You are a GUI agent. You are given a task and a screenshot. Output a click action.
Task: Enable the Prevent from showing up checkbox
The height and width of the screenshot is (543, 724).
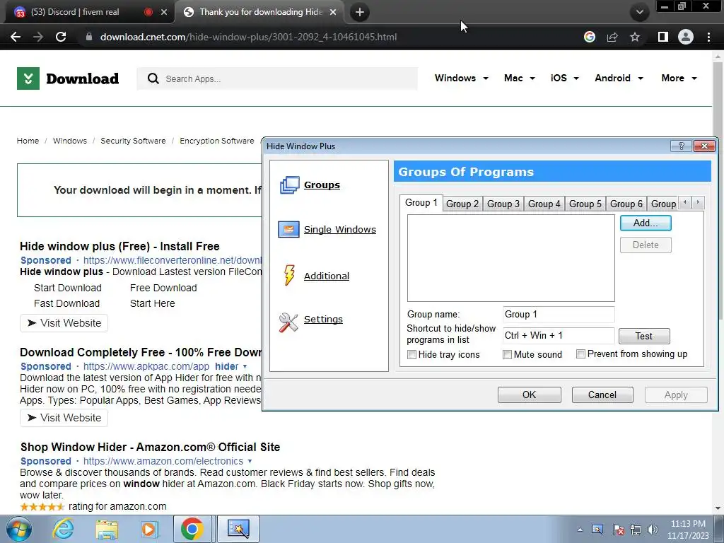pyautogui.click(x=580, y=354)
